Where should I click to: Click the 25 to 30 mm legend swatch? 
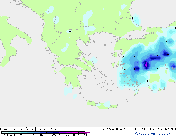[56, 132]
